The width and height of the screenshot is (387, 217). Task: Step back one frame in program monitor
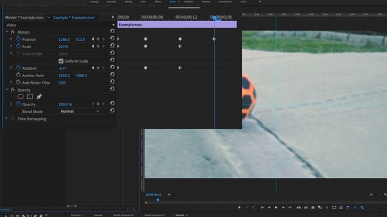(x=269, y=207)
